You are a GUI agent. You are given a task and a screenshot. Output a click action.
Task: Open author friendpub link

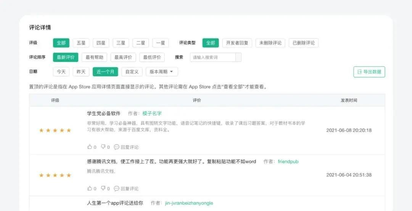(x=288, y=162)
